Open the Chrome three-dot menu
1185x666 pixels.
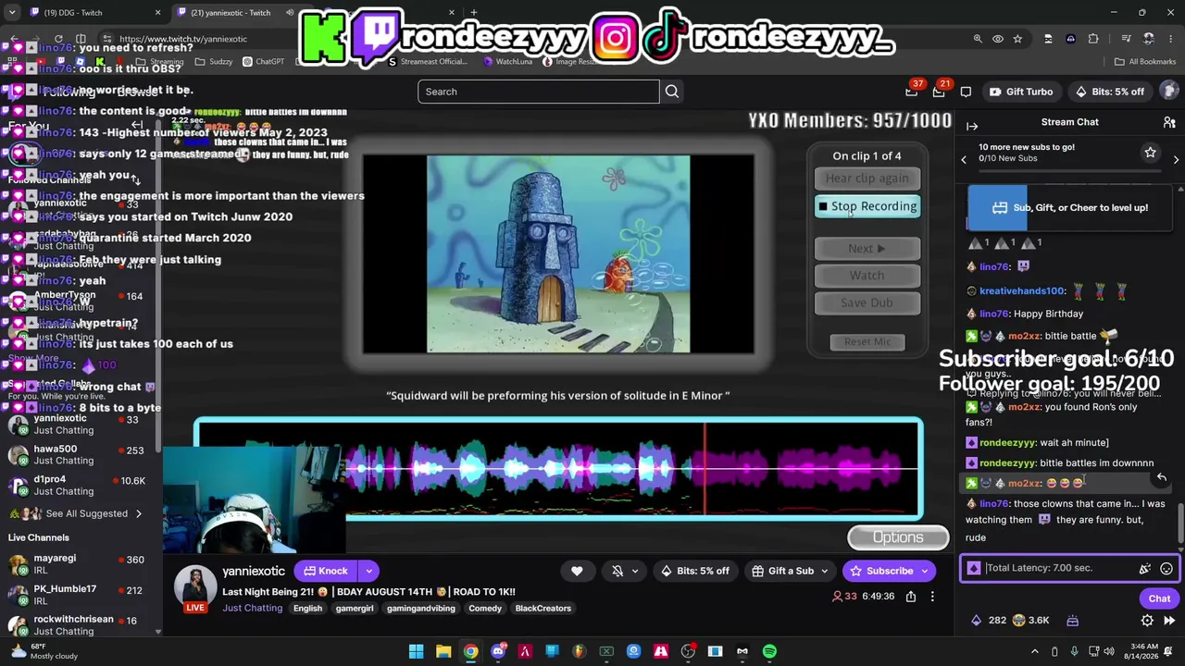pos(1171,39)
